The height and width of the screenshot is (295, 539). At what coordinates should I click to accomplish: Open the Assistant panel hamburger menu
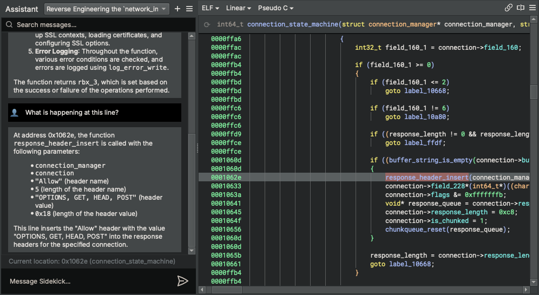pyautogui.click(x=189, y=9)
